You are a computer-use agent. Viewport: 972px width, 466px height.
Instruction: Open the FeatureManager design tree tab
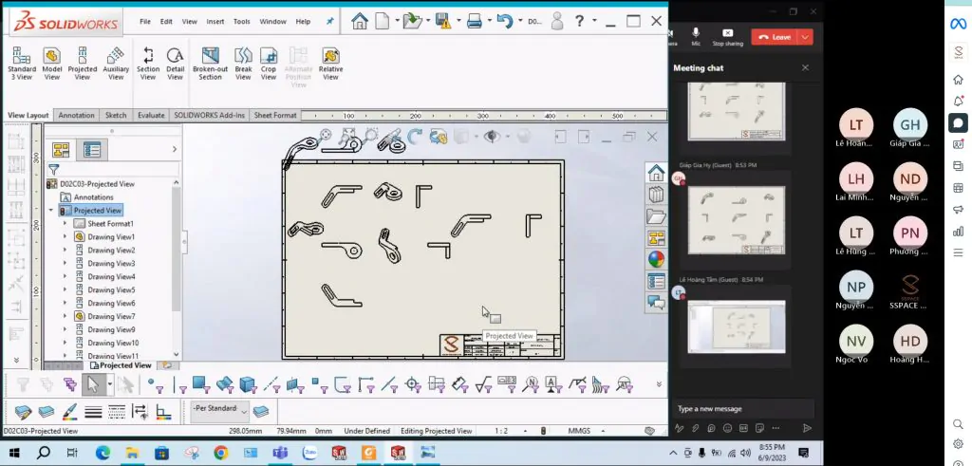pyautogui.click(x=61, y=149)
